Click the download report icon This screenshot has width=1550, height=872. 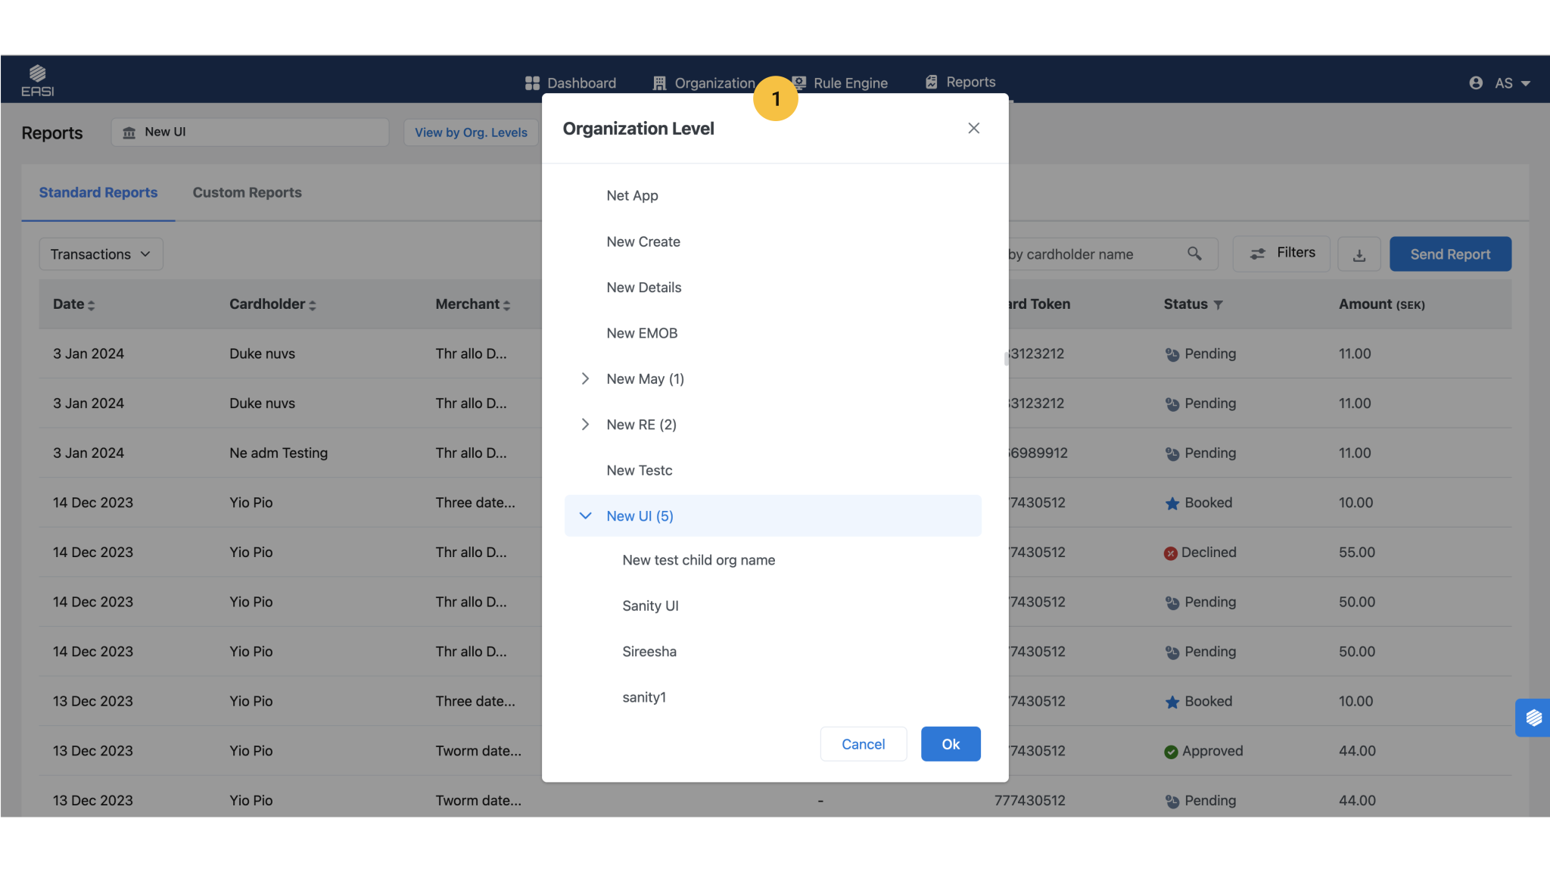(x=1359, y=255)
